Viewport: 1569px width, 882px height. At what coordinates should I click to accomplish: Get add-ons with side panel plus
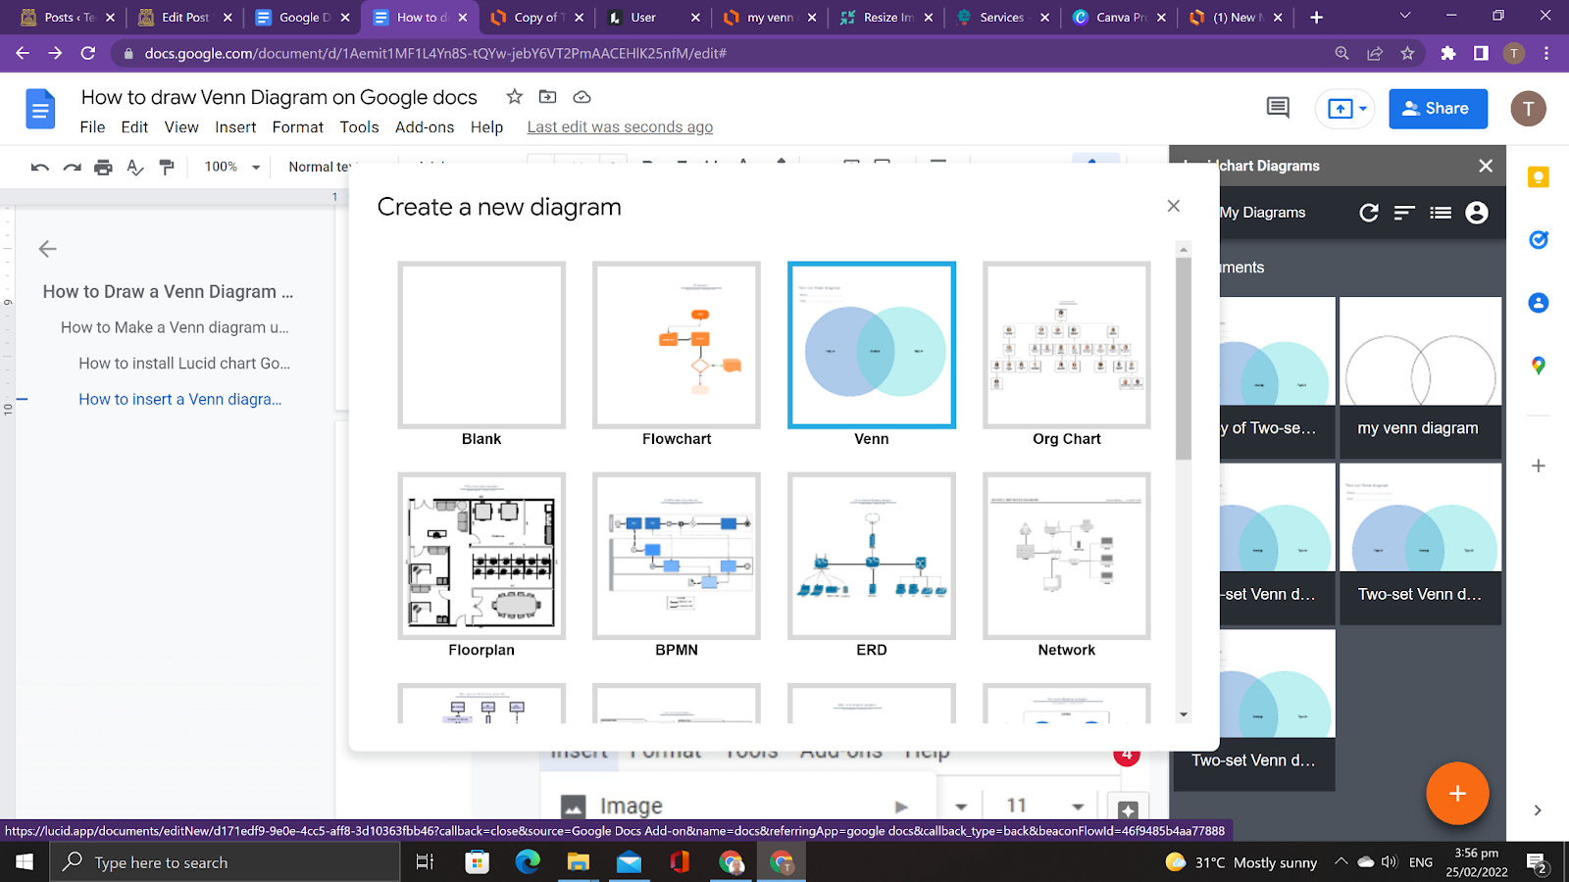tap(1539, 465)
